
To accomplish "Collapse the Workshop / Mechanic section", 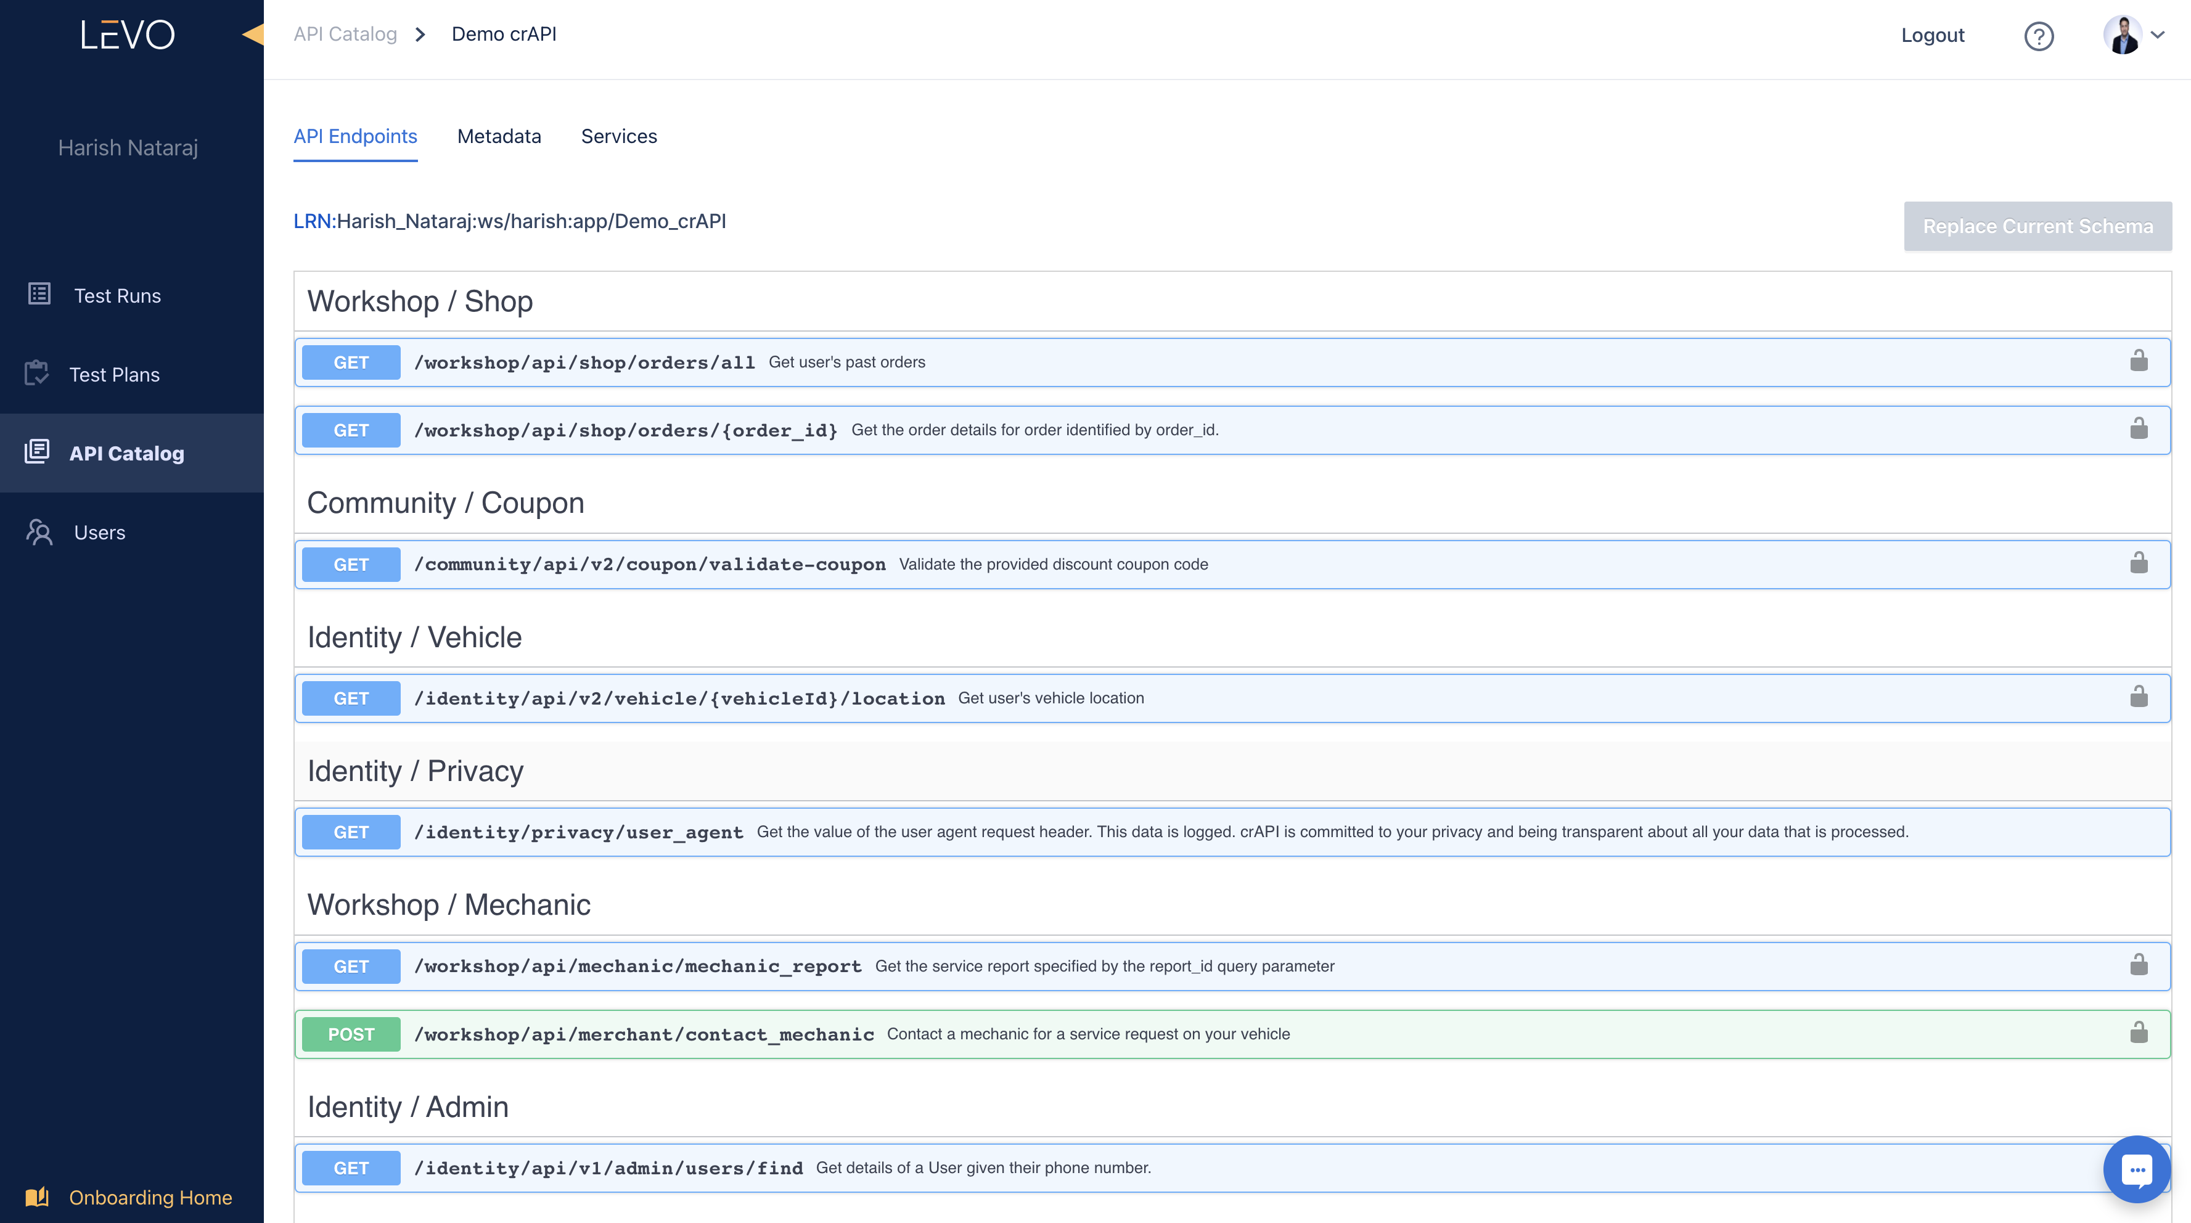I will pyautogui.click(x=1232, y=906).
